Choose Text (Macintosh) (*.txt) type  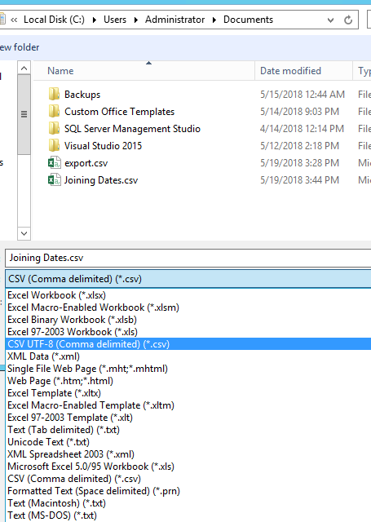(x=188, y=503)
